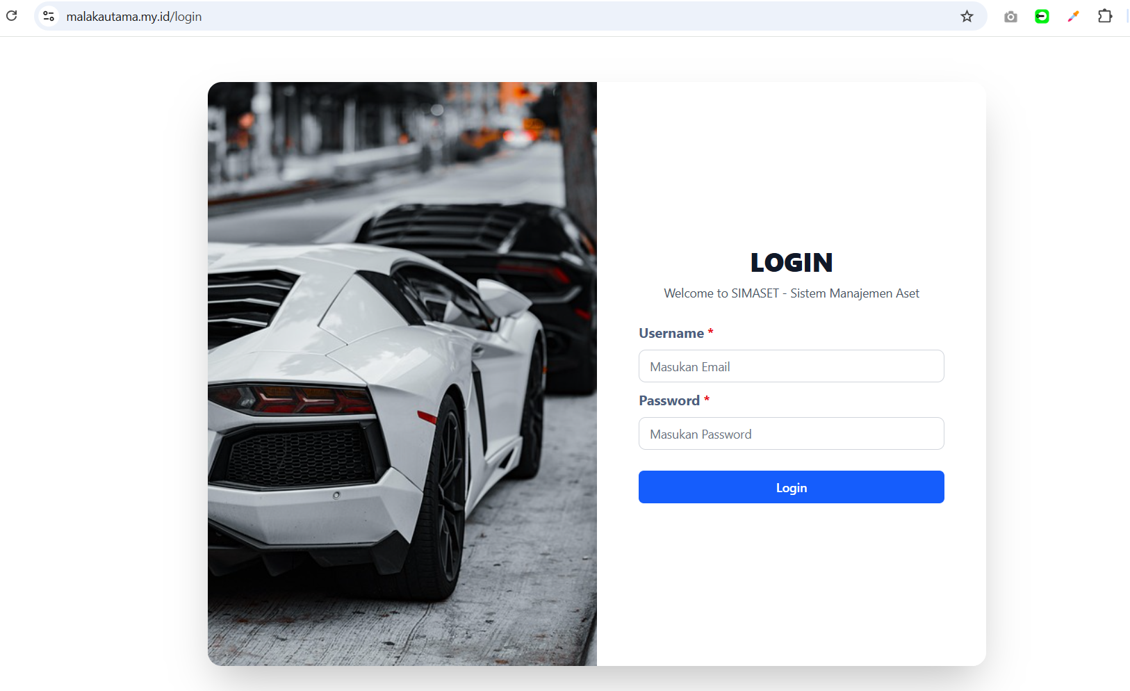The height and width of the screenshot is (691, 1130).
Task: Click the Username field label
Action: click(671, 334)
